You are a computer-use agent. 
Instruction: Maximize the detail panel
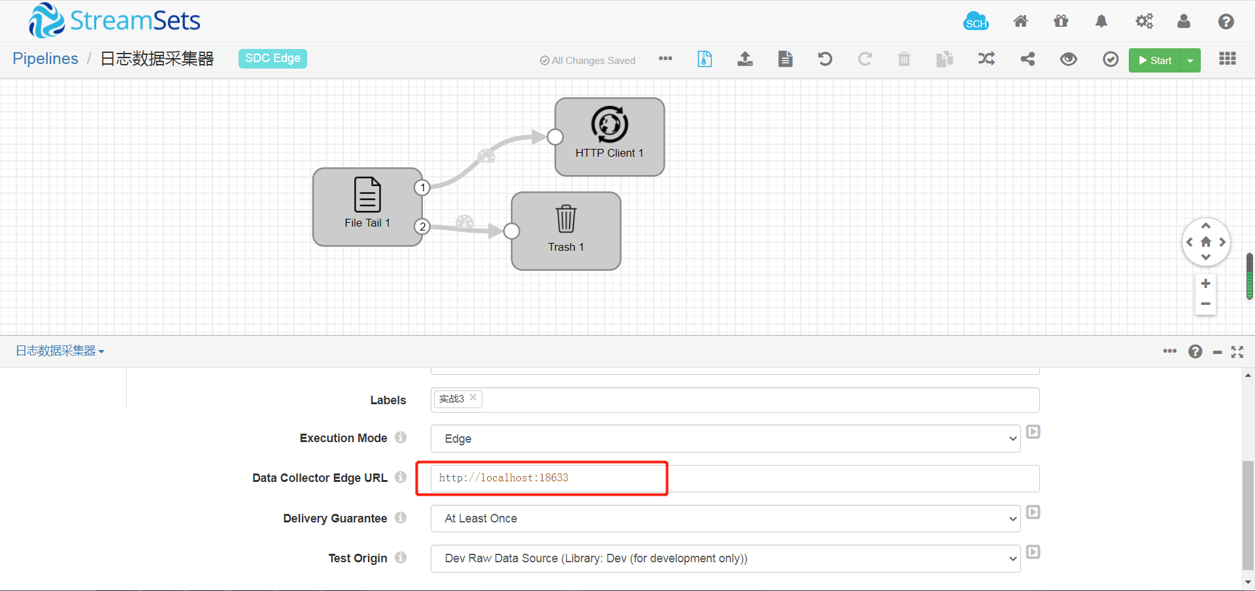coord(1237,352)
